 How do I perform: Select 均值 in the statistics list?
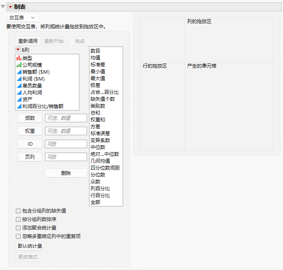click(x=106, y=58)
